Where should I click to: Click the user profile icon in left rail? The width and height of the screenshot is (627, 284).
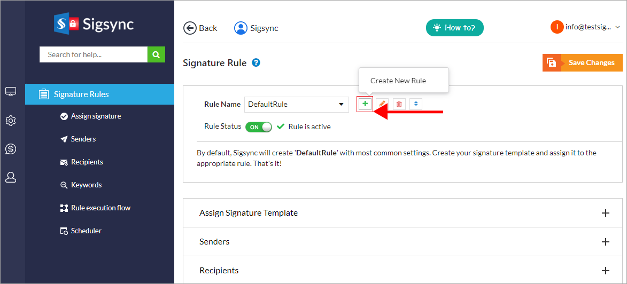point(11,178)
